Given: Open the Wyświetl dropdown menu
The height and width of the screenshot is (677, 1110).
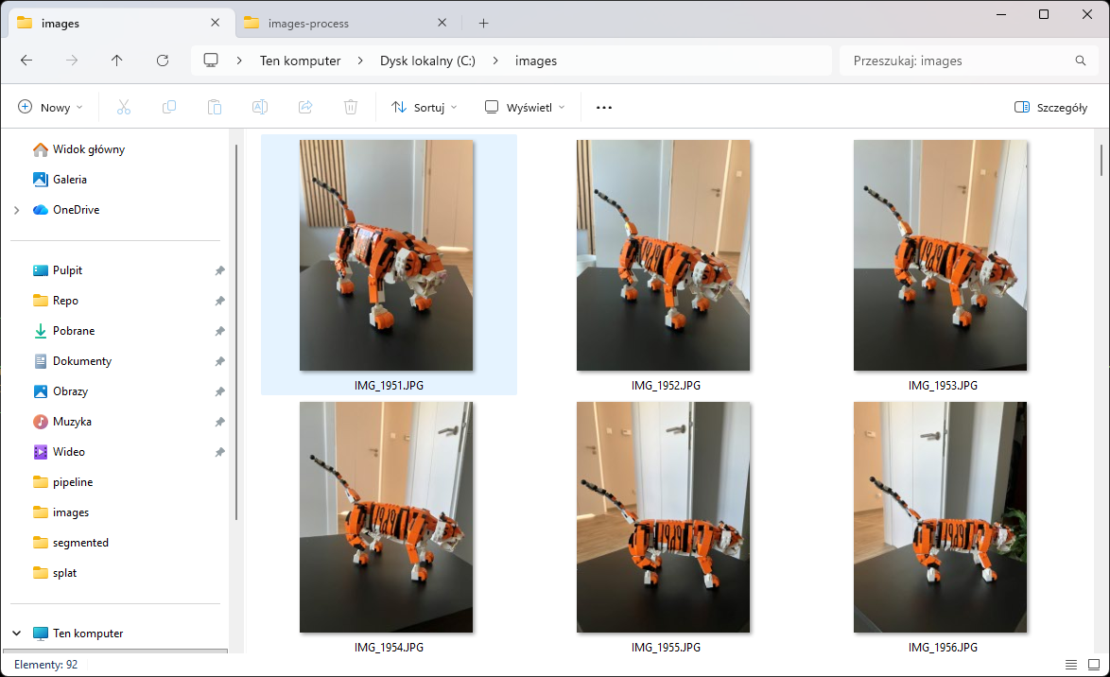Looking at the screenshot, I should pyautogui.click(x=525, y=108).
